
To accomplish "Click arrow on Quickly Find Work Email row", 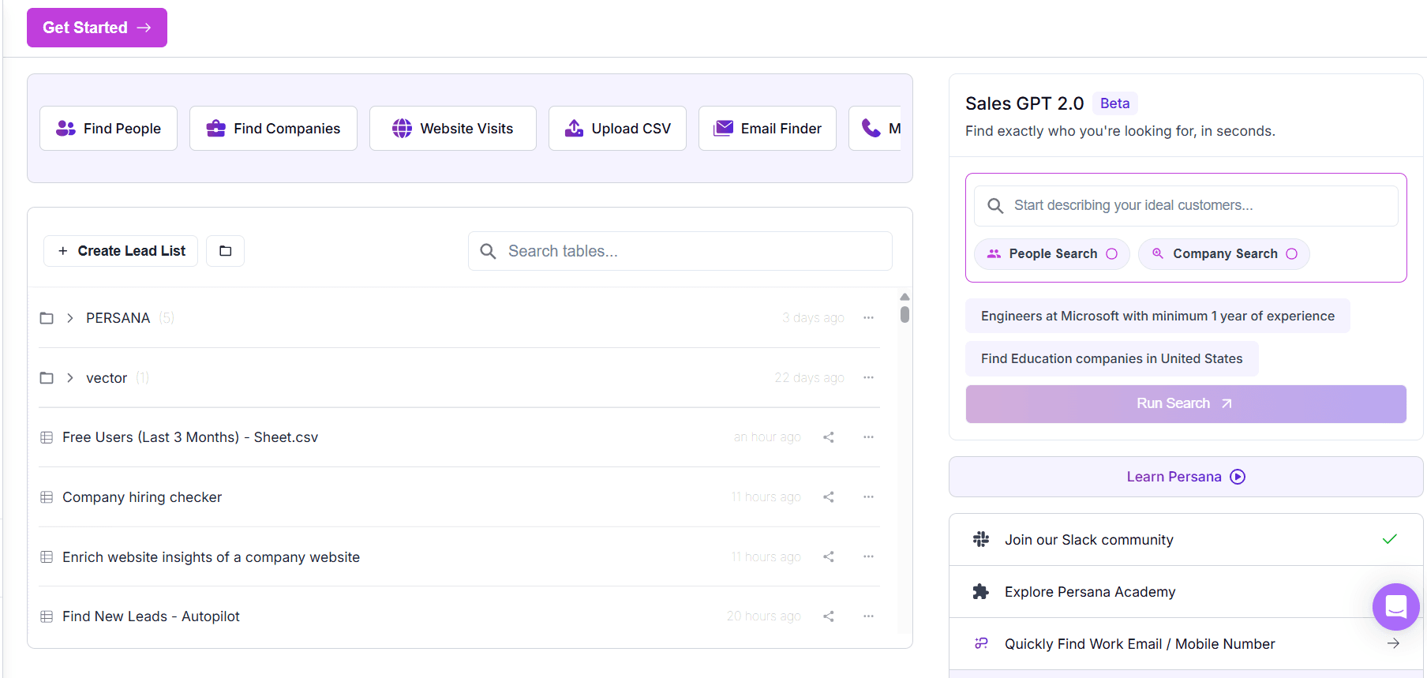I will [1393, 643].
